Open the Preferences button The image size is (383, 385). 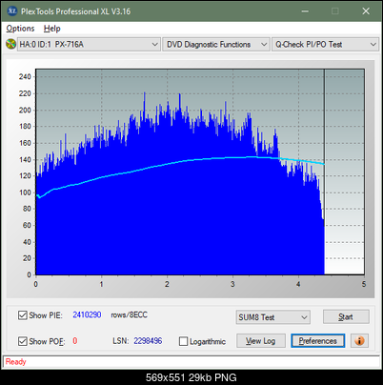[x=317, y=341]
